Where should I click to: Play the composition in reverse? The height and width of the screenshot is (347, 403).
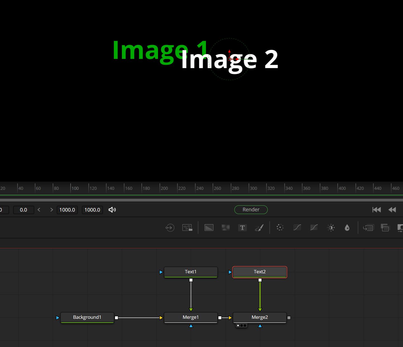392,210
